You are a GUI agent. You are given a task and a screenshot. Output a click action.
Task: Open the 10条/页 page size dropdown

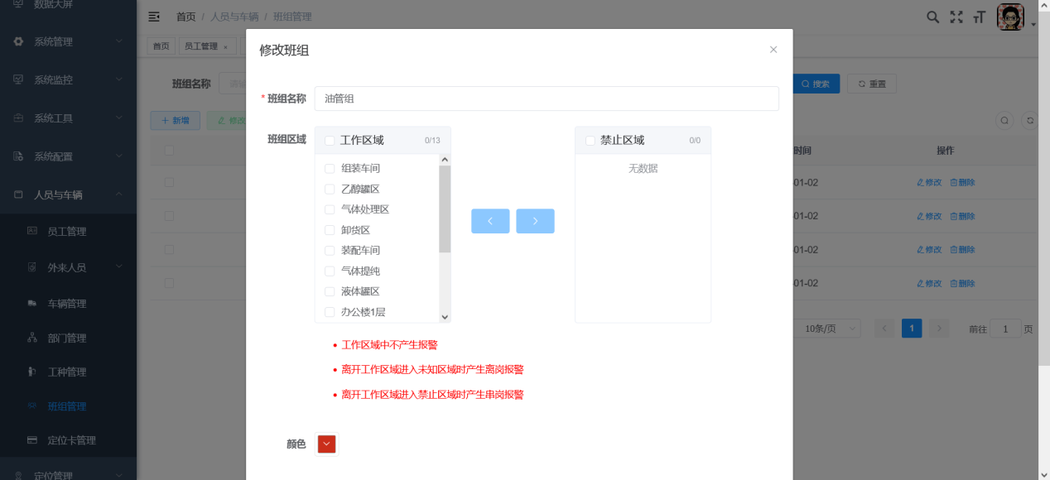point(827,328)
